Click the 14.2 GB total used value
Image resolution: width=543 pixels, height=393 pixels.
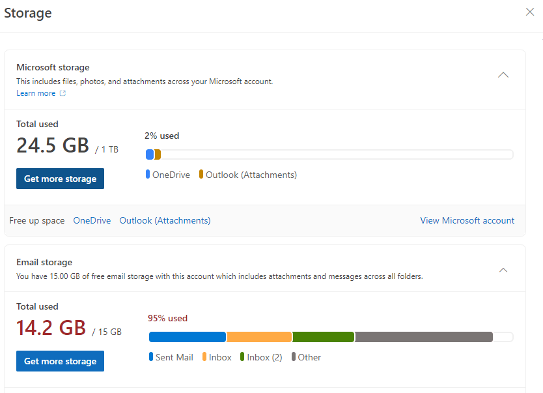point(51,328)
